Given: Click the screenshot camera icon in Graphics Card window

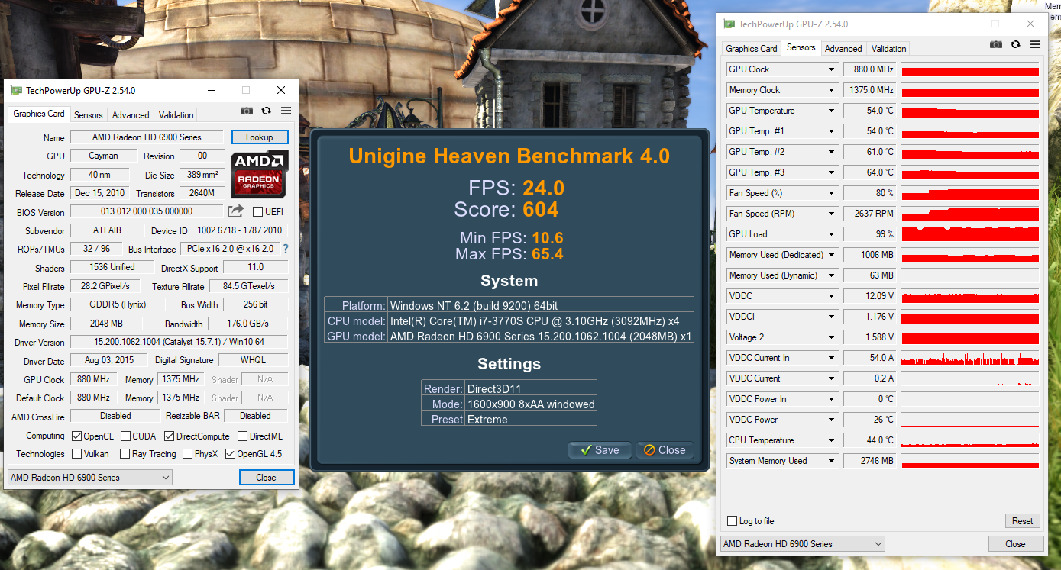Looking at the screenshot, I should 246,111.
